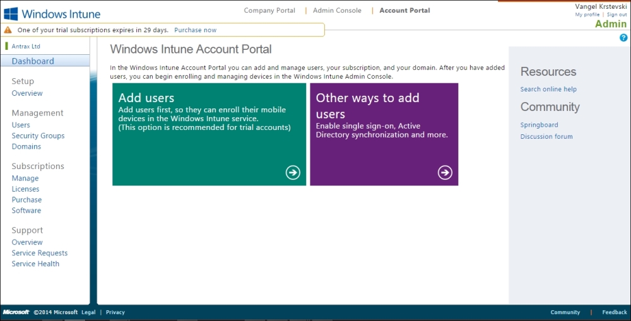
Task: Open My profile link
Action: [x=587, y=15]
